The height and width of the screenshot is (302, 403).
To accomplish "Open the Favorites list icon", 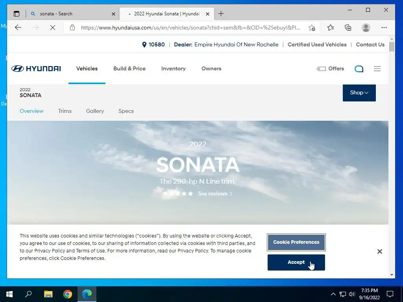I will click(x=331, y=28).
